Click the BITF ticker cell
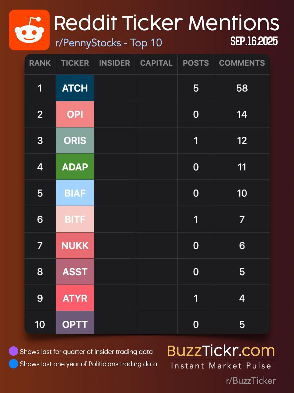This screenshot has width=294, height=393. pos(75,219)
